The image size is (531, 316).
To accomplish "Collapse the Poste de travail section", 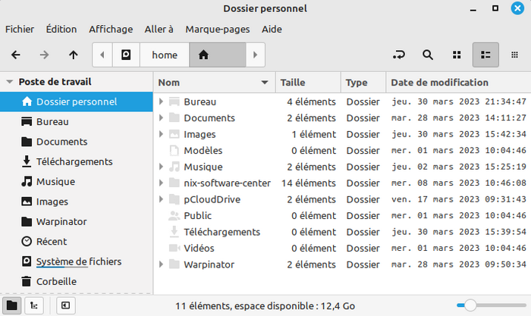I will click(9, 82).
